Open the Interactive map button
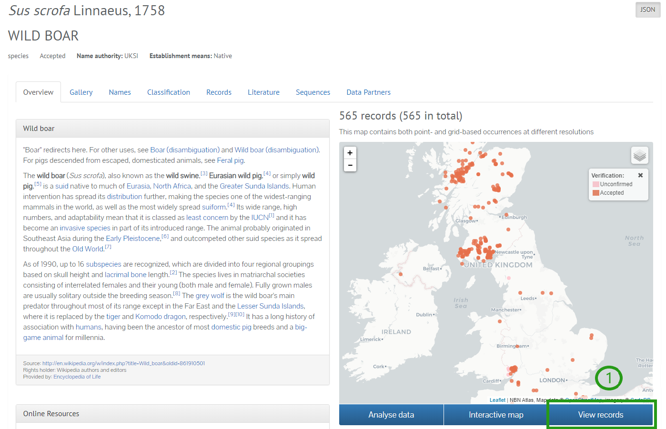The height and width of the screenshot is (429, 666). [496, 415]
